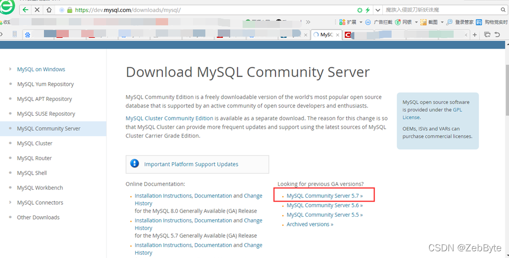Viewport: 509px width, 258px height.
Task: Expand the MySQL Connectors sidebar arrow
Action: click(x=10, y=202)
